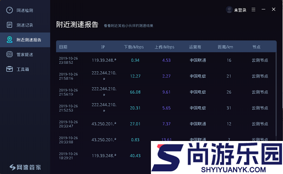This screenshot has height=174, width=283.
Task: Open the 网速检测 tab label
Action: click(x=25, y=10)
